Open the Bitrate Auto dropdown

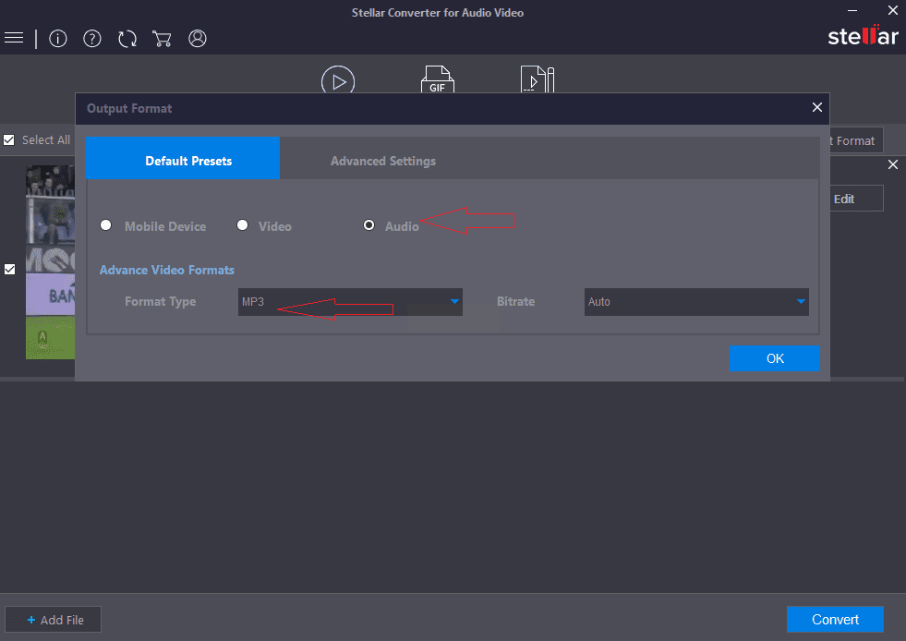coord(696,302)
